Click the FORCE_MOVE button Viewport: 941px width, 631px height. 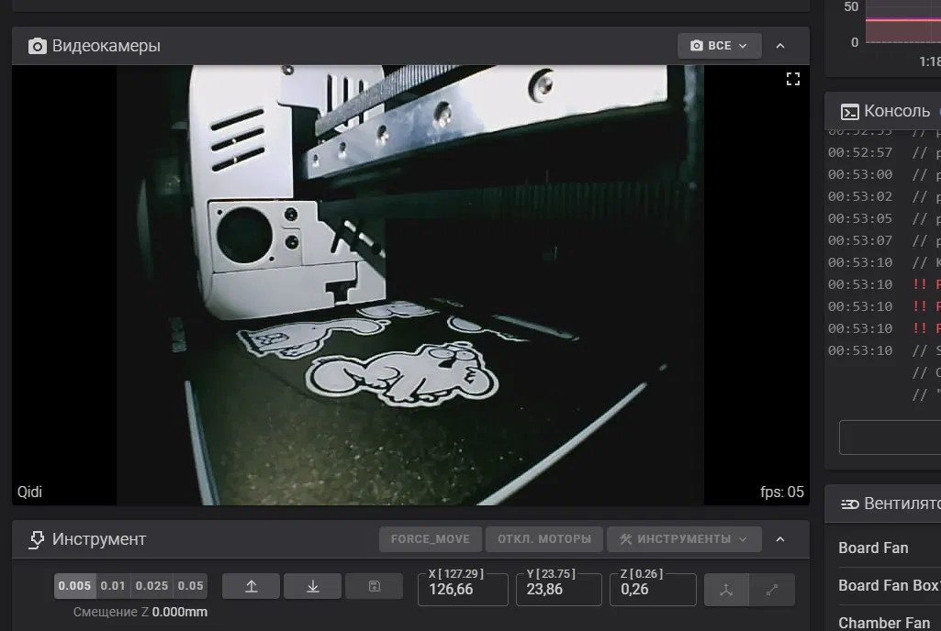(431, 538)
